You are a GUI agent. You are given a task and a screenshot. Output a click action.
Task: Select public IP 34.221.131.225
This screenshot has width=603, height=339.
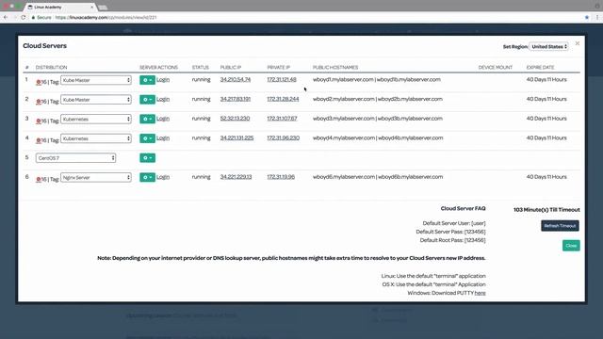tap(236, 138)
